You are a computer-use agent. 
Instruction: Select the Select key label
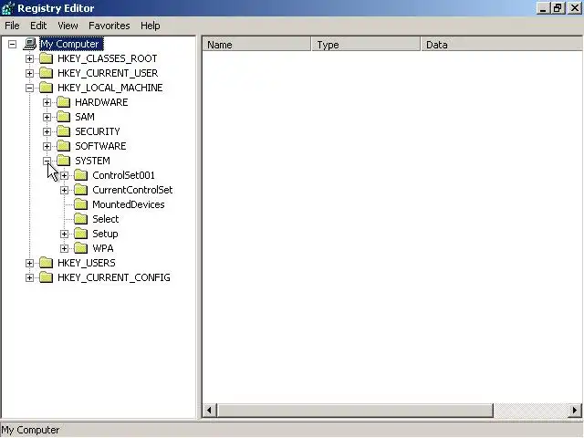pyautogui.click(x=106, y=219)
